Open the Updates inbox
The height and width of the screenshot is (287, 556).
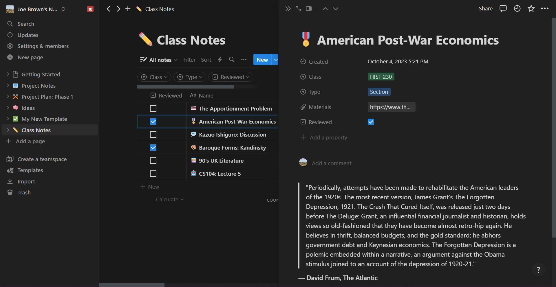(28, 35)
